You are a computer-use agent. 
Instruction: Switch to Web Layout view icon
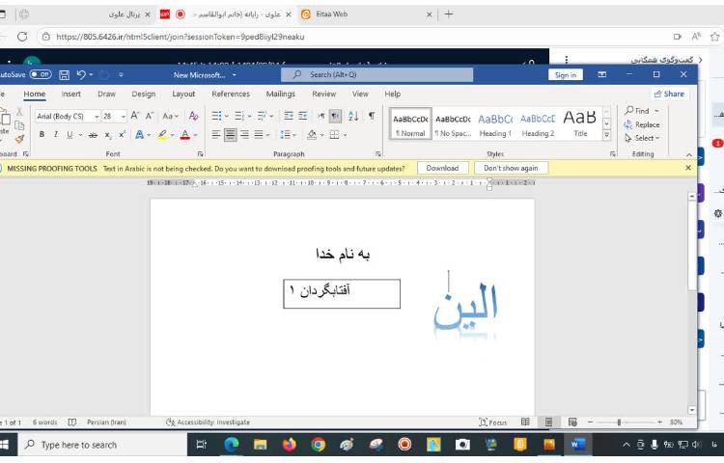click(x=572, y=422)
